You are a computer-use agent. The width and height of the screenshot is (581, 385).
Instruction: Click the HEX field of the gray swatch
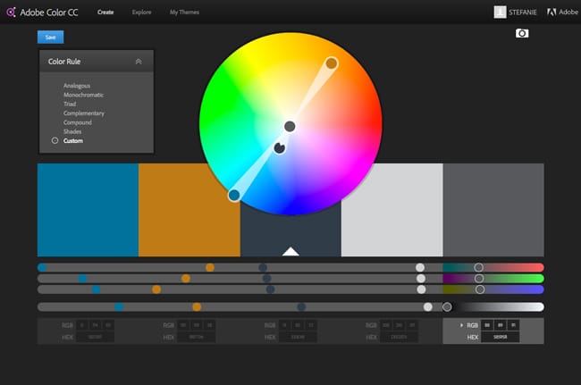point(501,337)
